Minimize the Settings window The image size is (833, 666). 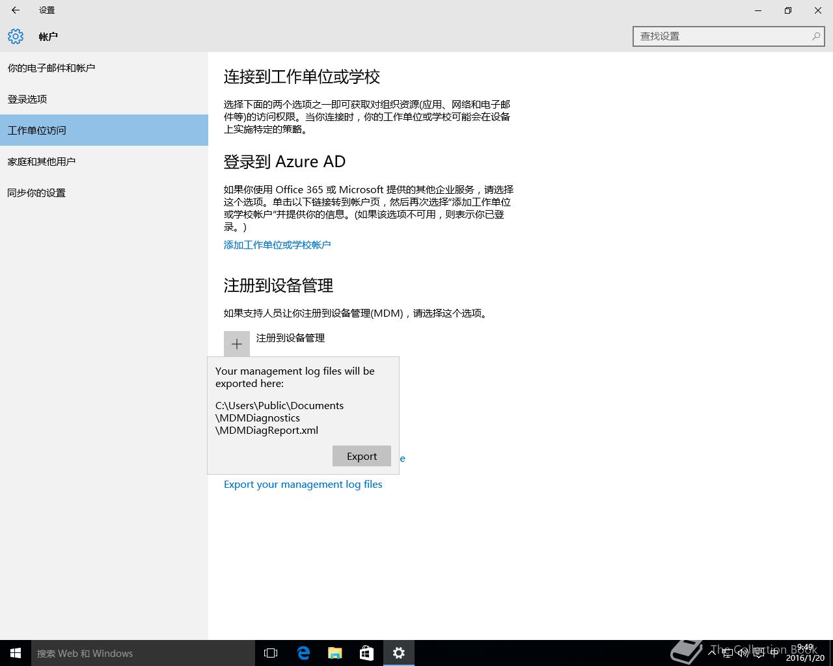click(758, 10)
